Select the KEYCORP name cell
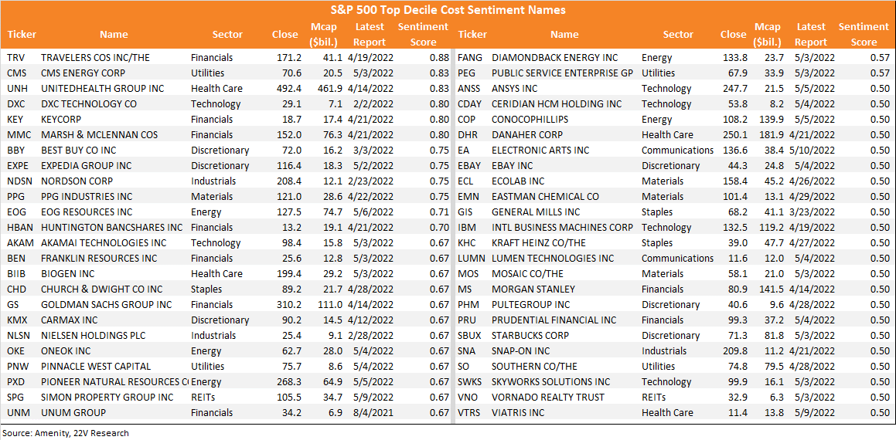 (63, 120)
